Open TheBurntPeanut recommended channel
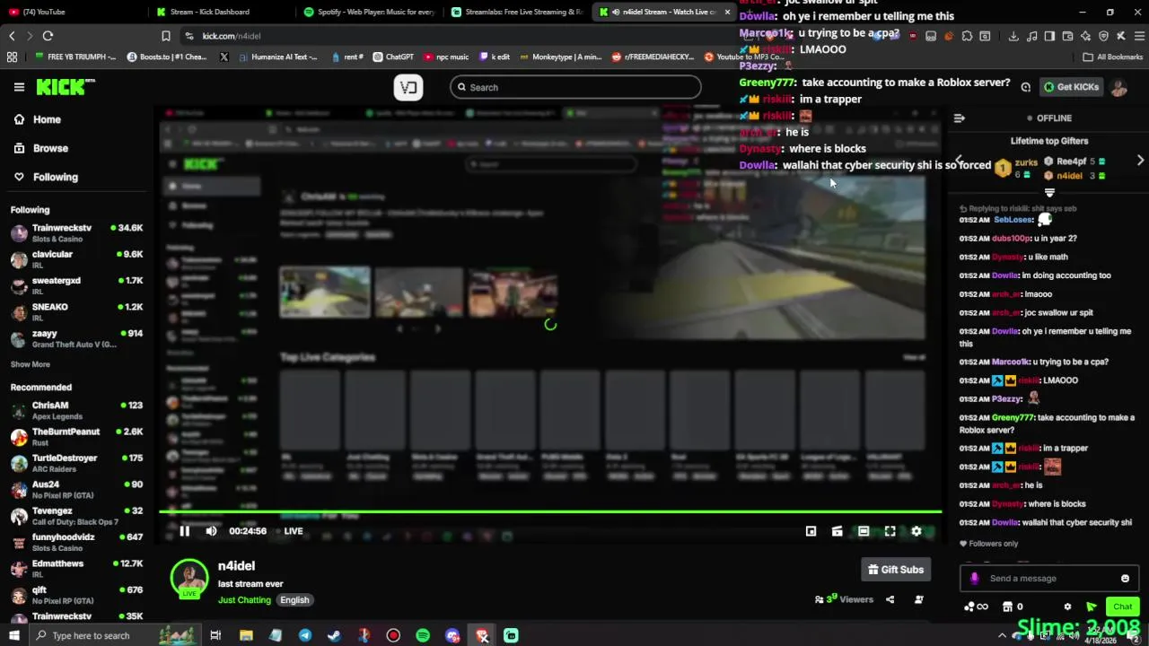 [x=77, y=437]
